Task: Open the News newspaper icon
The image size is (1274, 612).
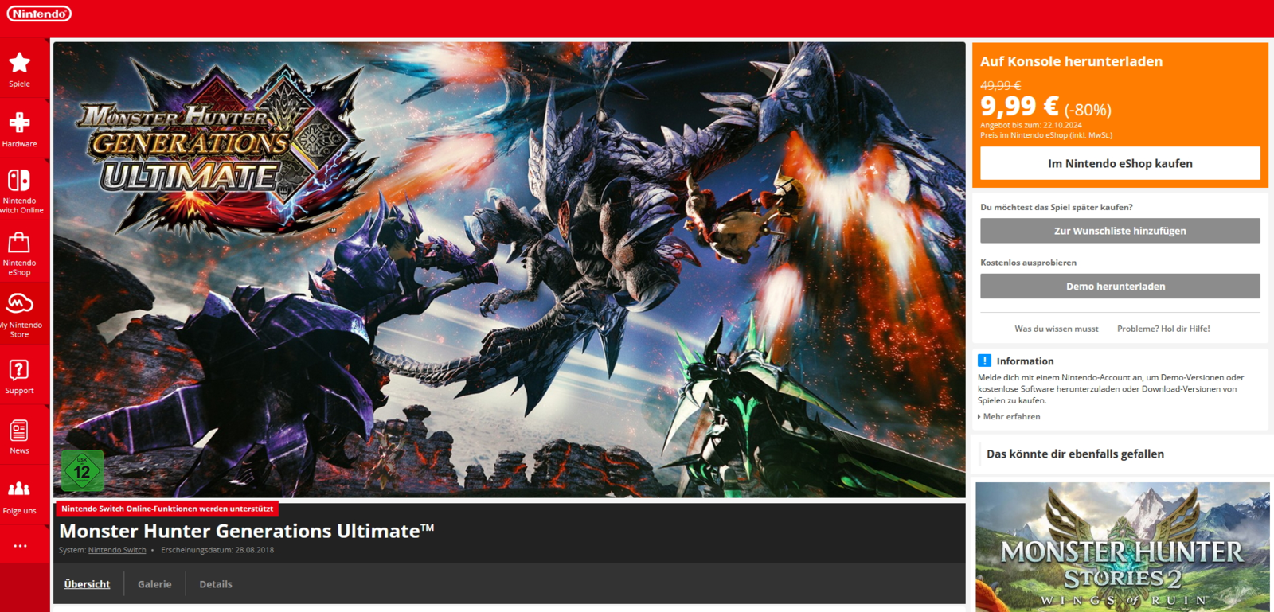Action: 19,431
